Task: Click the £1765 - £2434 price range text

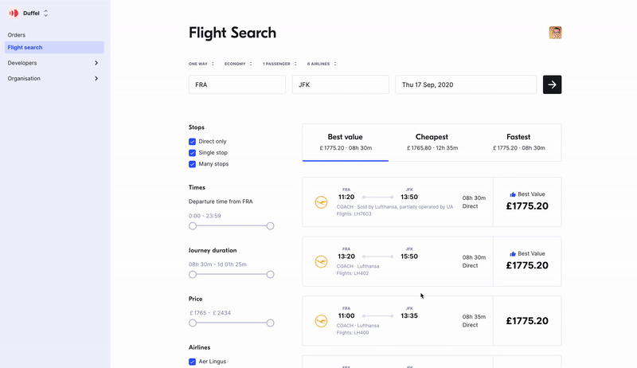Action: click(210, 313)
